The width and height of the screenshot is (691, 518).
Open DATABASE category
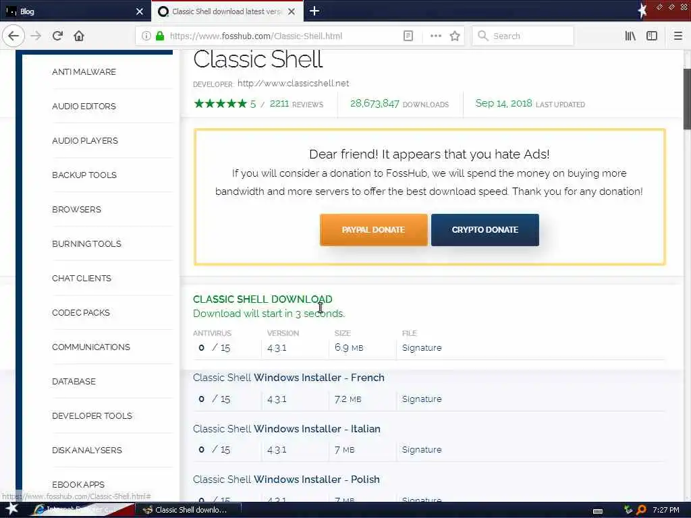(74, 381)
